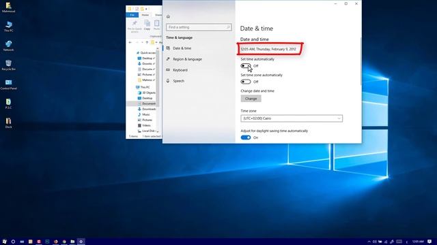Click the Settings window vertical scrollbar

point(361,61)
